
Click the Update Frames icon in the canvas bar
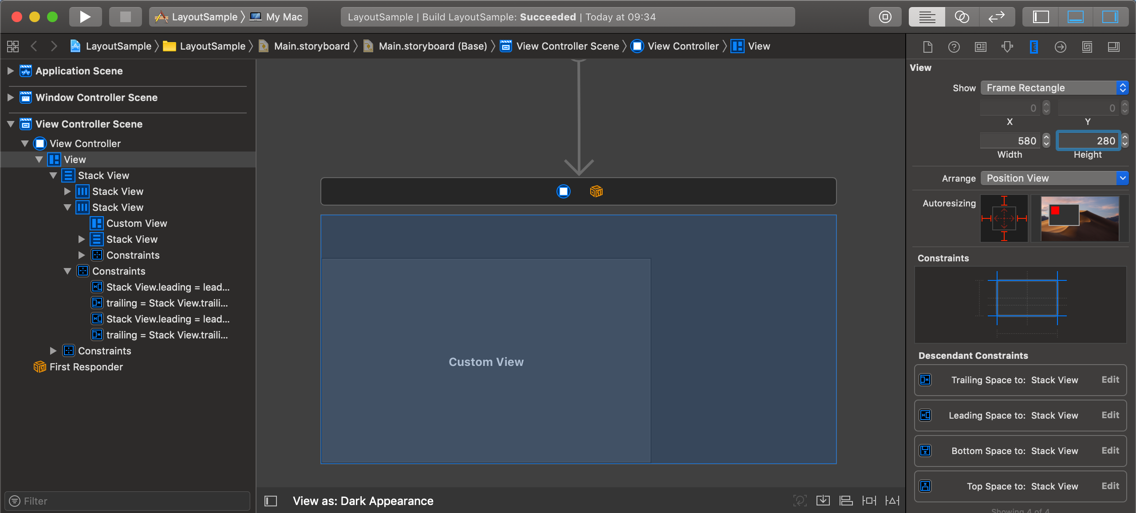pos(800,500)
